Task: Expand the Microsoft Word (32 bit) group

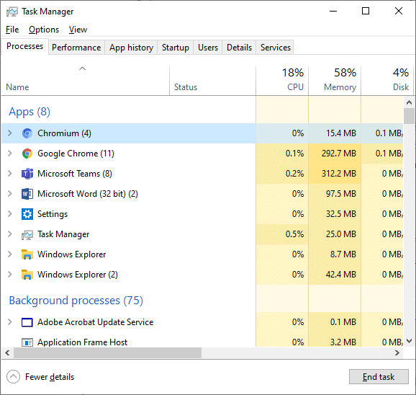Action: point(10,194)
